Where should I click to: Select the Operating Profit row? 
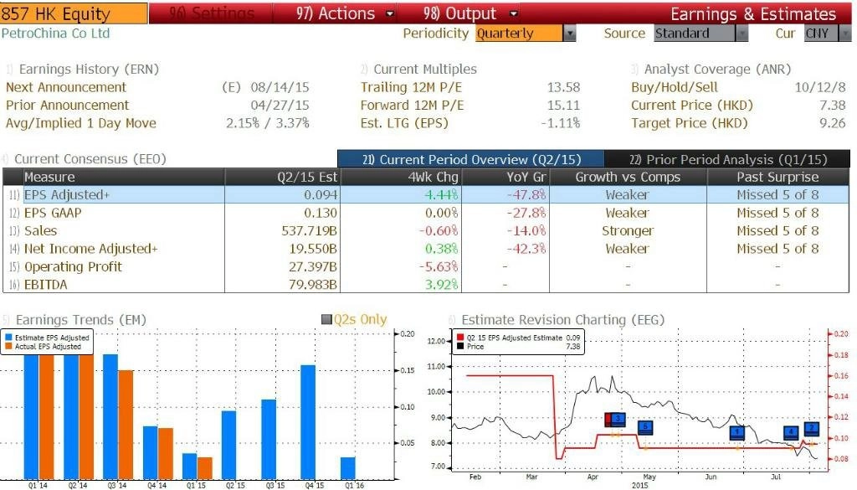(426, 267)
